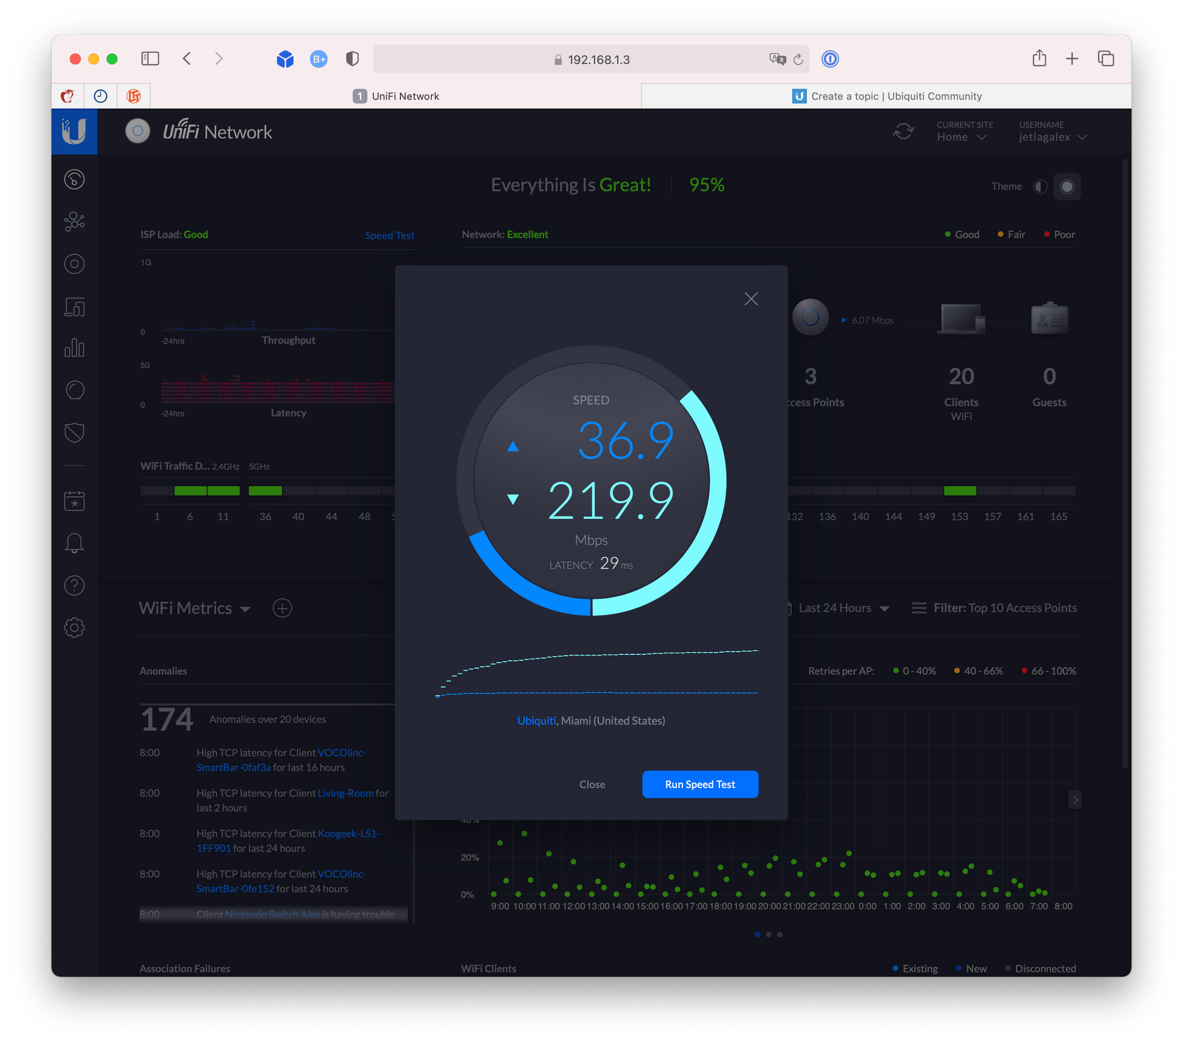Switch to Ubiquiti Community browser tab

(887, 96)
